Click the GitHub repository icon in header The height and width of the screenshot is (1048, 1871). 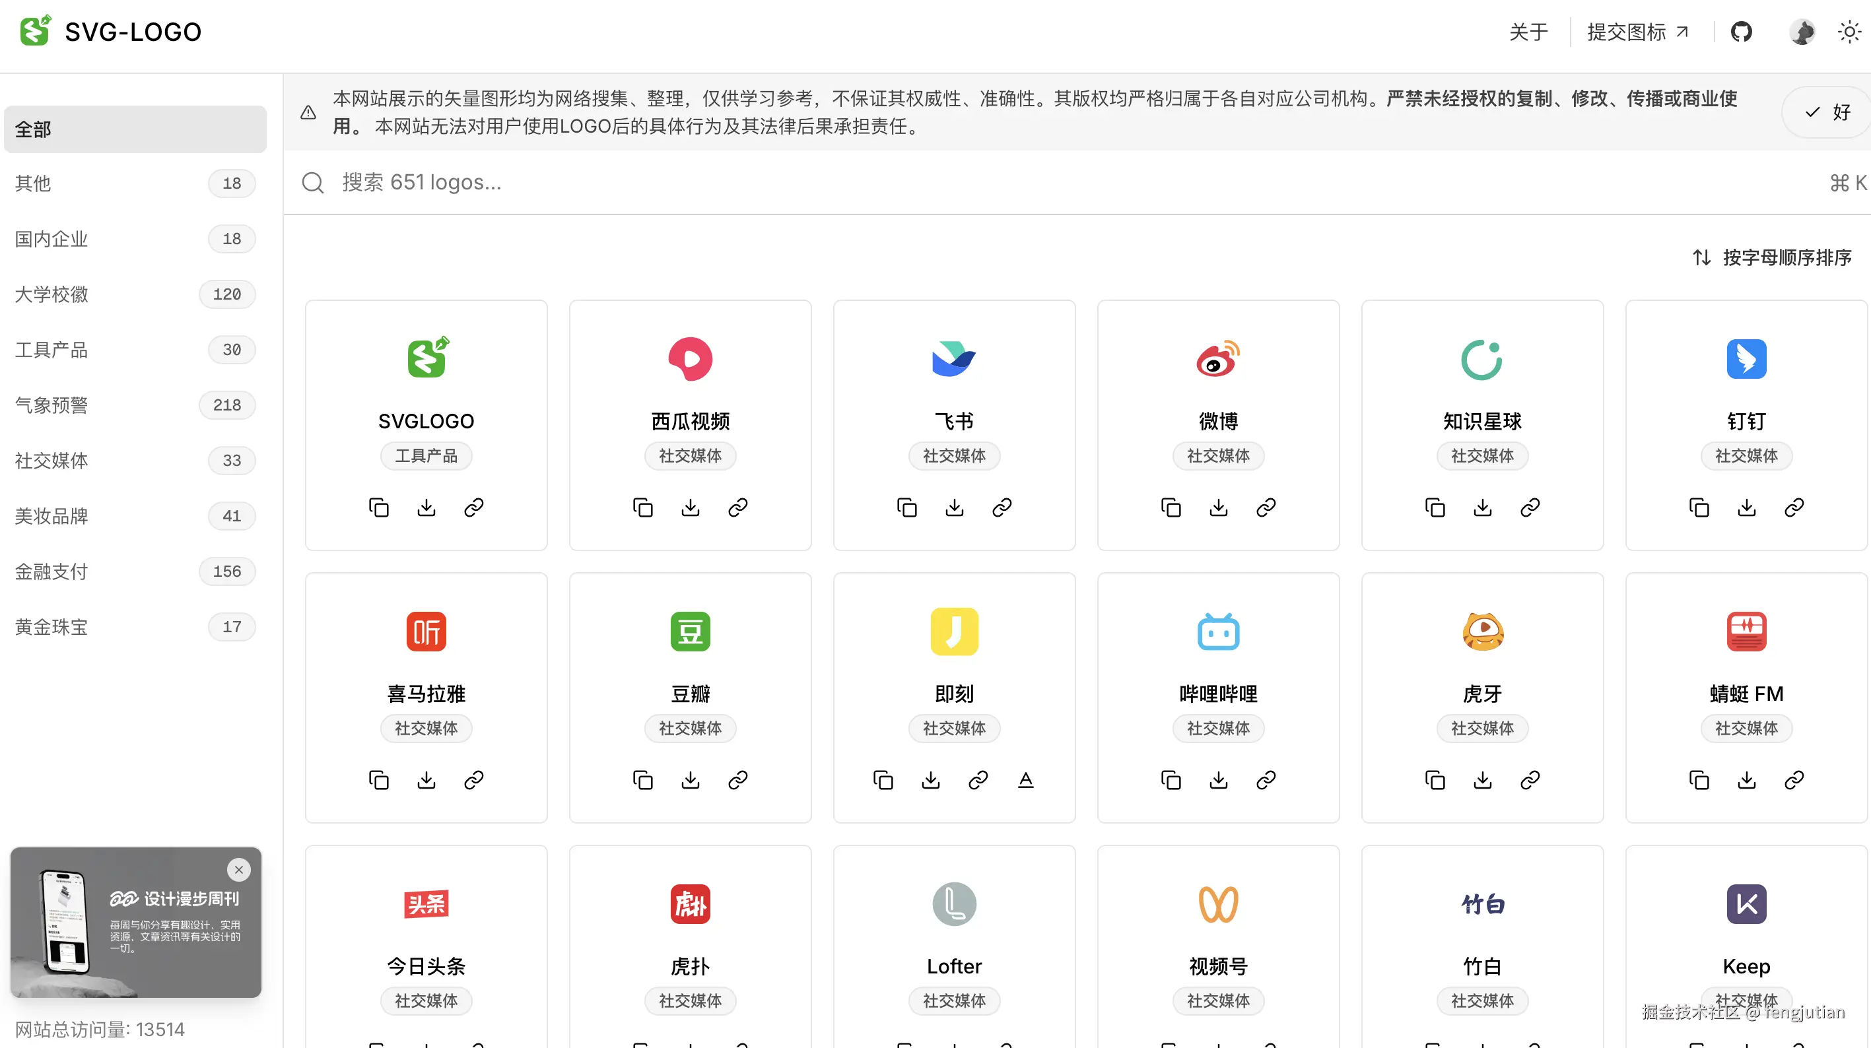click(x=1742, y=32)
